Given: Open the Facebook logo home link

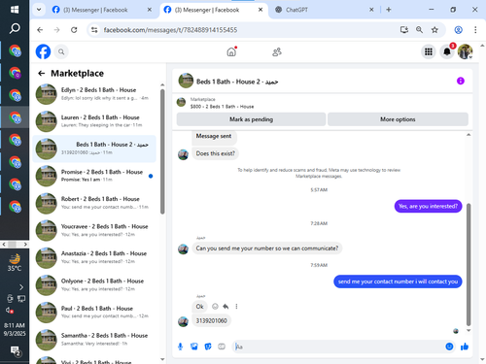Looking at the screenshot, I should coord(43,51).
